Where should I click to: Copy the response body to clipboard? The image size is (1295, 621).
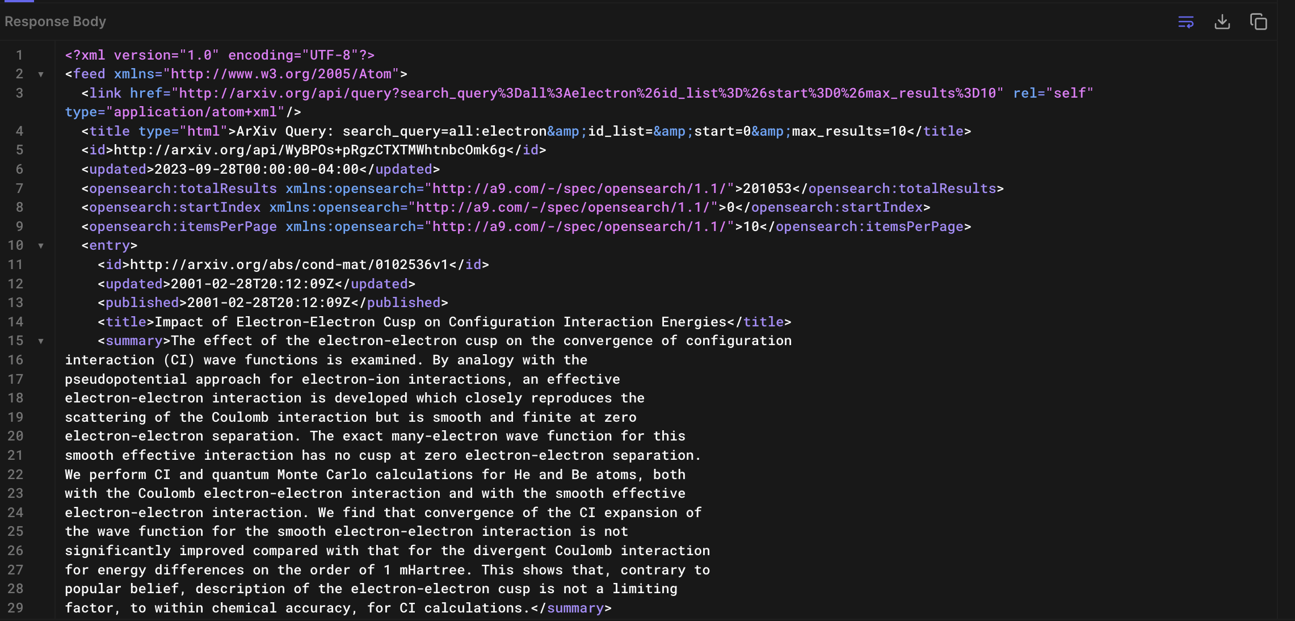coord(1258,22)
